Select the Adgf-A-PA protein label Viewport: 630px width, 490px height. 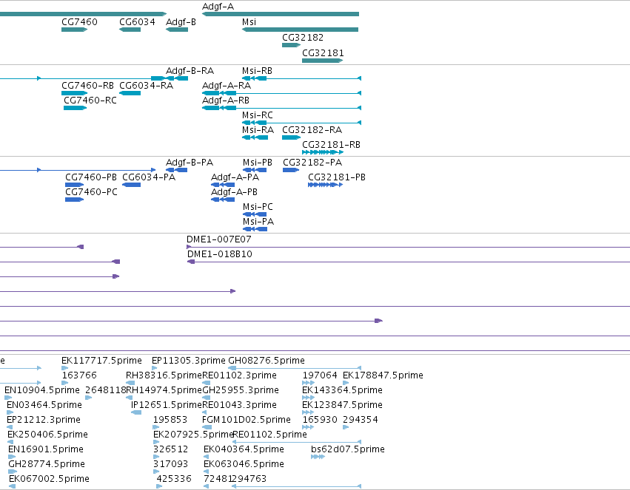click(x=235, y=177)
